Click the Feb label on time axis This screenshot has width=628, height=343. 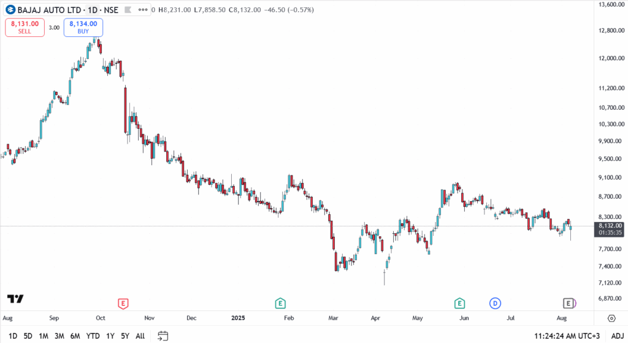coord(289,318)
